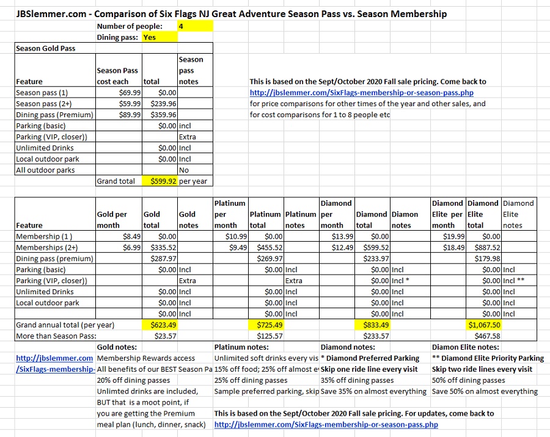Select the Platinum grand annual total $725.49
Screen dimensions: 550x437
click(x=266, y=325)
